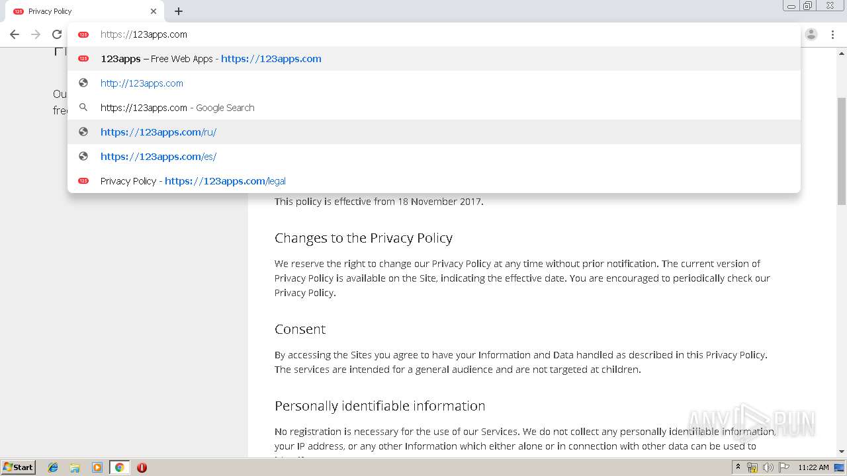Image resolution: width=847 pixels, height=476 pixels.
Task: Pick the Google Search suggestion for https://123apps.com
Action: (177, 108)
